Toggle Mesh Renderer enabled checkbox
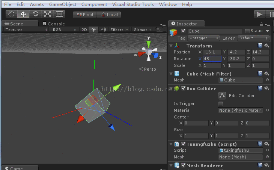Image resolution: width=274 pixels, height=170 pixels. [x=183, y=165]
